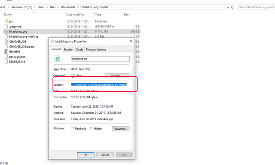The height and width of the screenshot is (165, 275).
Task: Click the file name input field in Properties
Action: coord(100,59)
